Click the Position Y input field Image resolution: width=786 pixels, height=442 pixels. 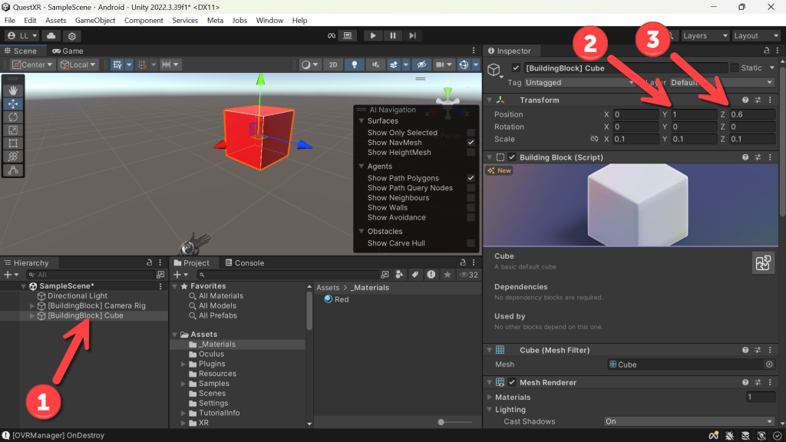pos(694,114)
